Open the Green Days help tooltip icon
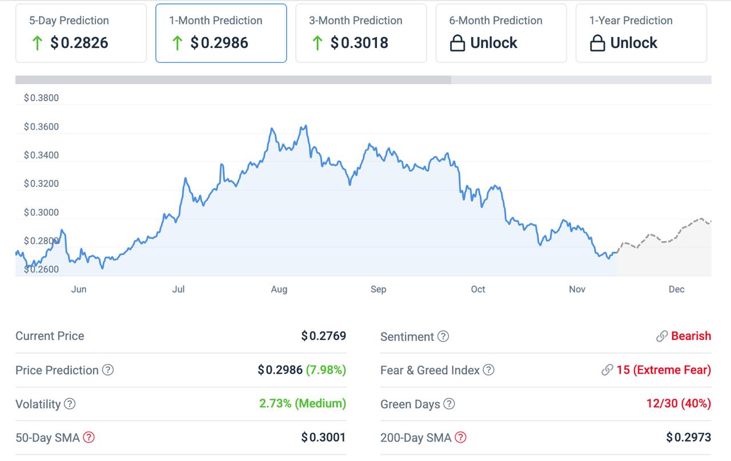 (448, 404)
